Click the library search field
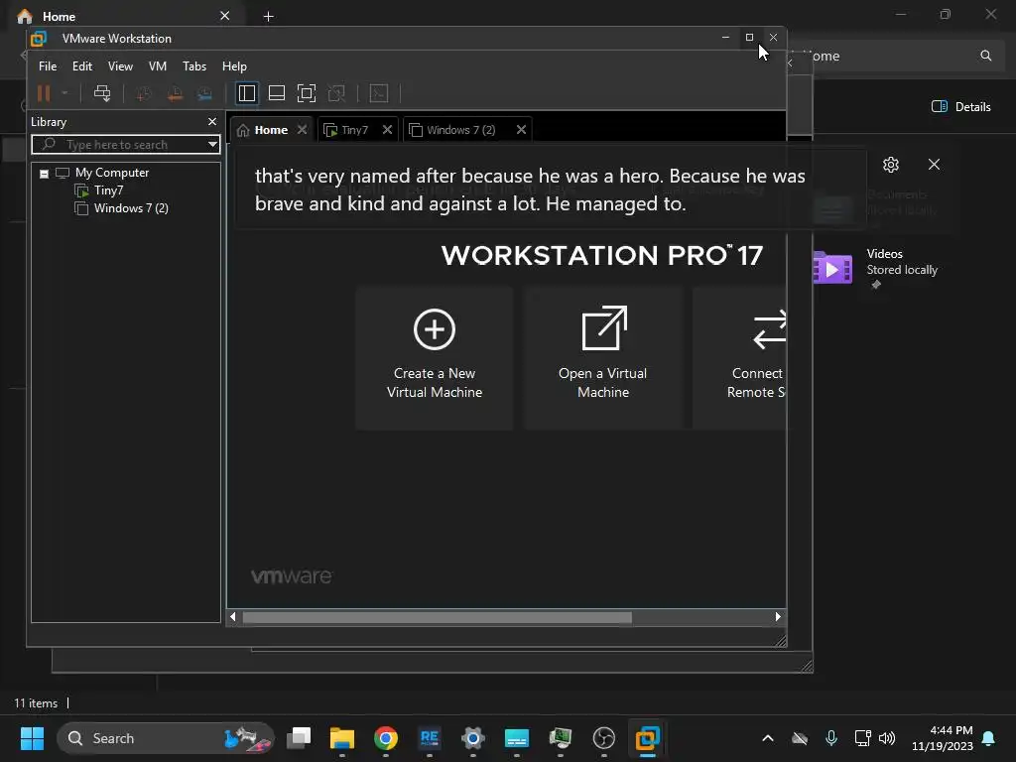Image resolution: width=1016 pixels, height=762 pixels. pos(126,145)
